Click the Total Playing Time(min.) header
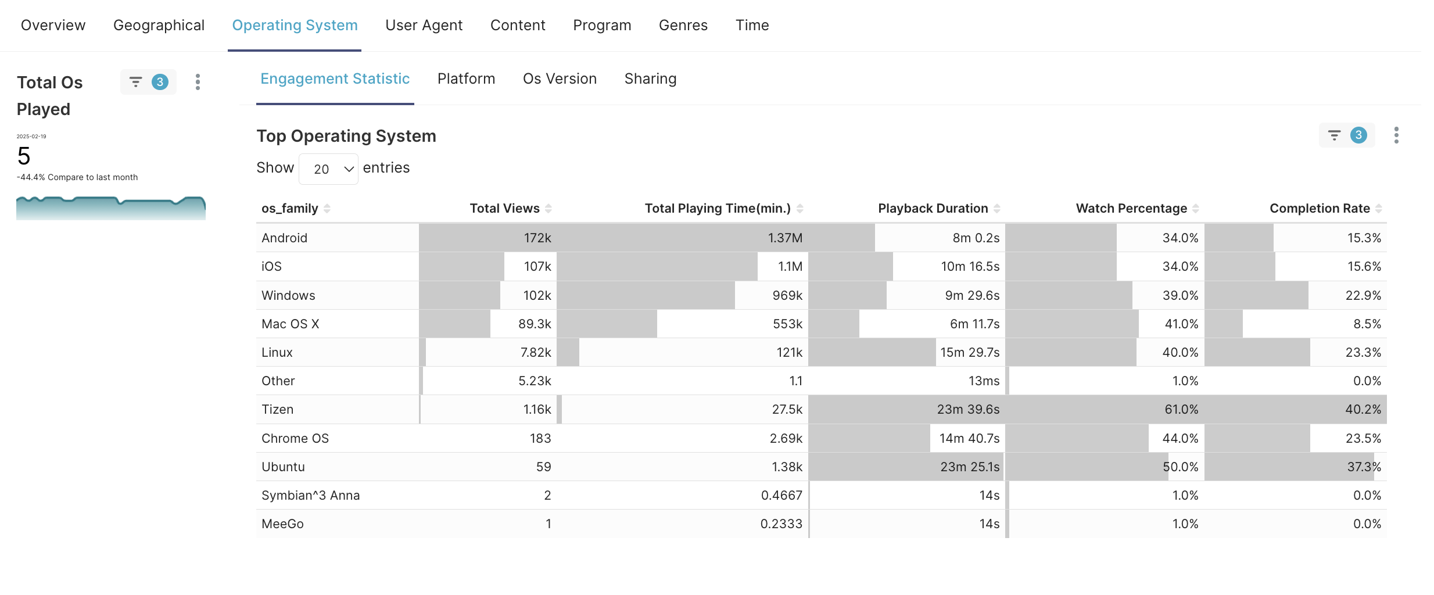The height and width of the screenshot is (595, 1434). (x=718, y=209)
